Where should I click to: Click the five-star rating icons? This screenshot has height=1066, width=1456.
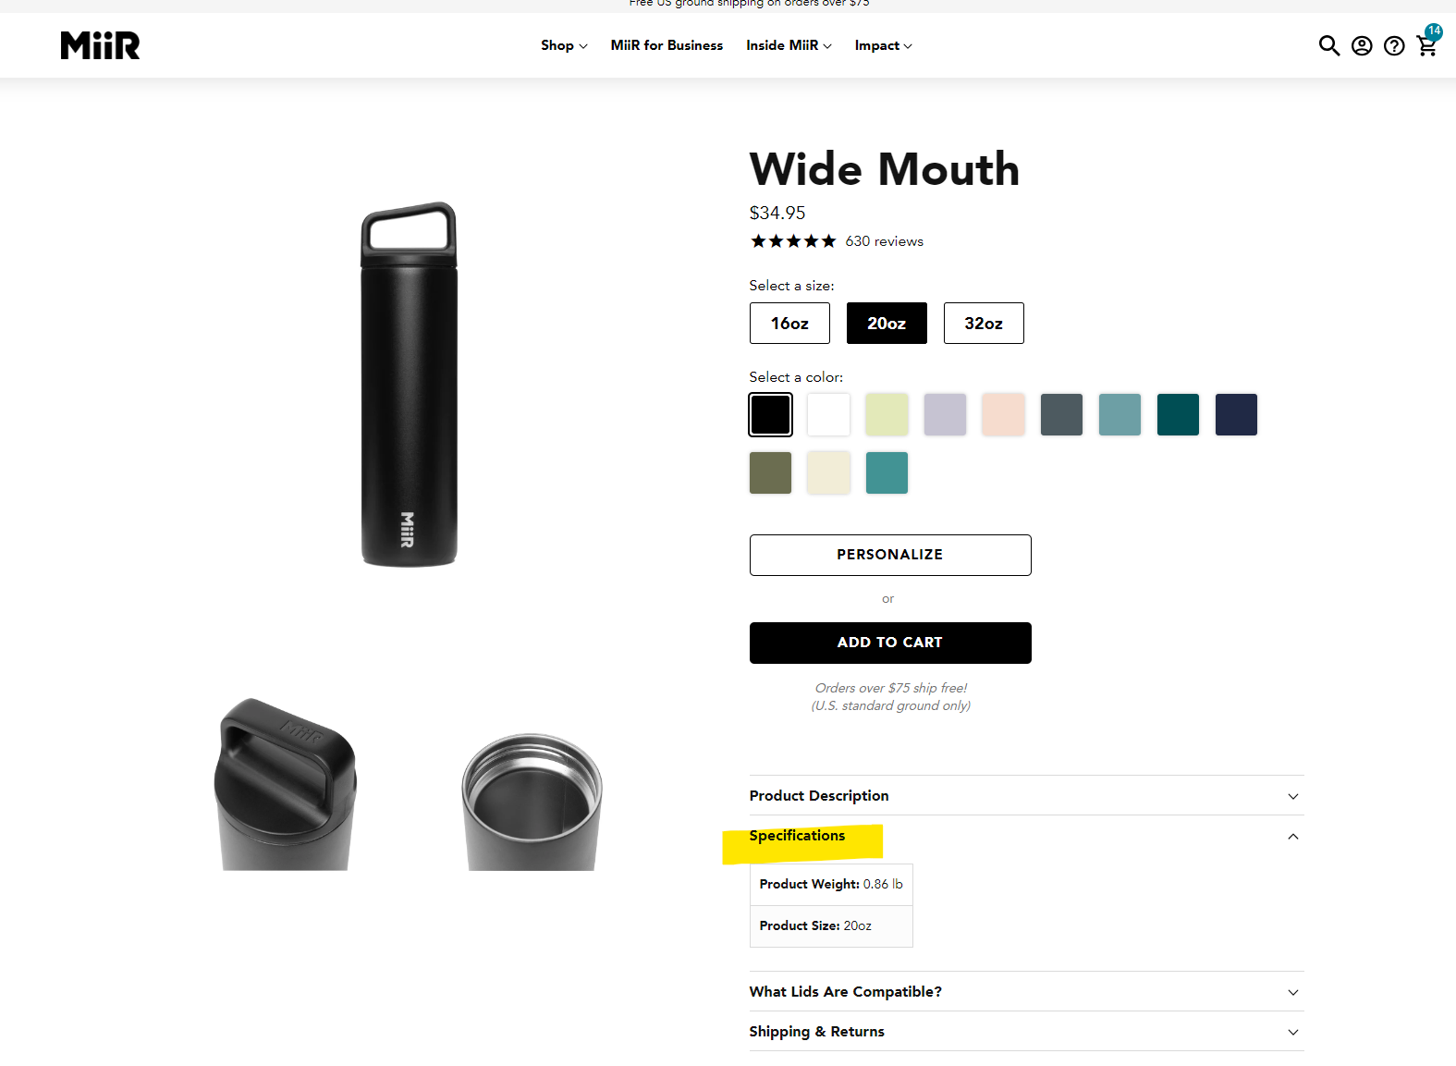tap(793, 241)
